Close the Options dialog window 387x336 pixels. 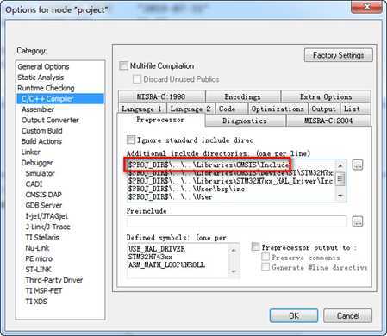pyautogui.click(x=366, y=7)
